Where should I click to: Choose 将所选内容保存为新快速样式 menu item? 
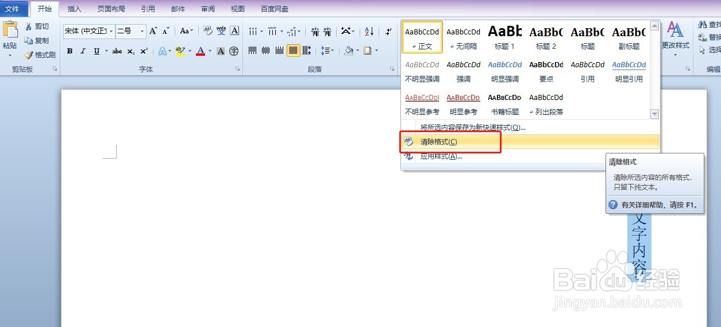click(530, 127)
